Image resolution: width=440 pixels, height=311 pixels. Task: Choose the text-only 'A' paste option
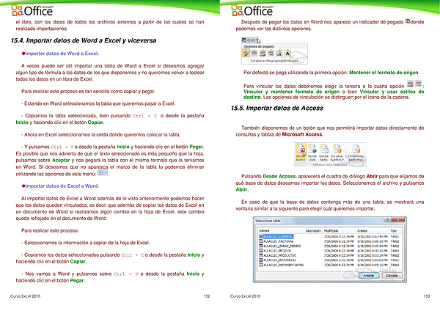click(x=288, y=53)
